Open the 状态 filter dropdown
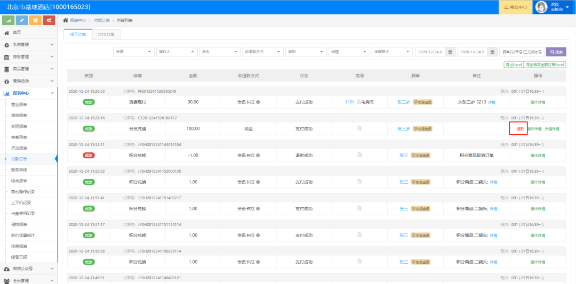Screen dimensions: 576x284 click(220, 52)
